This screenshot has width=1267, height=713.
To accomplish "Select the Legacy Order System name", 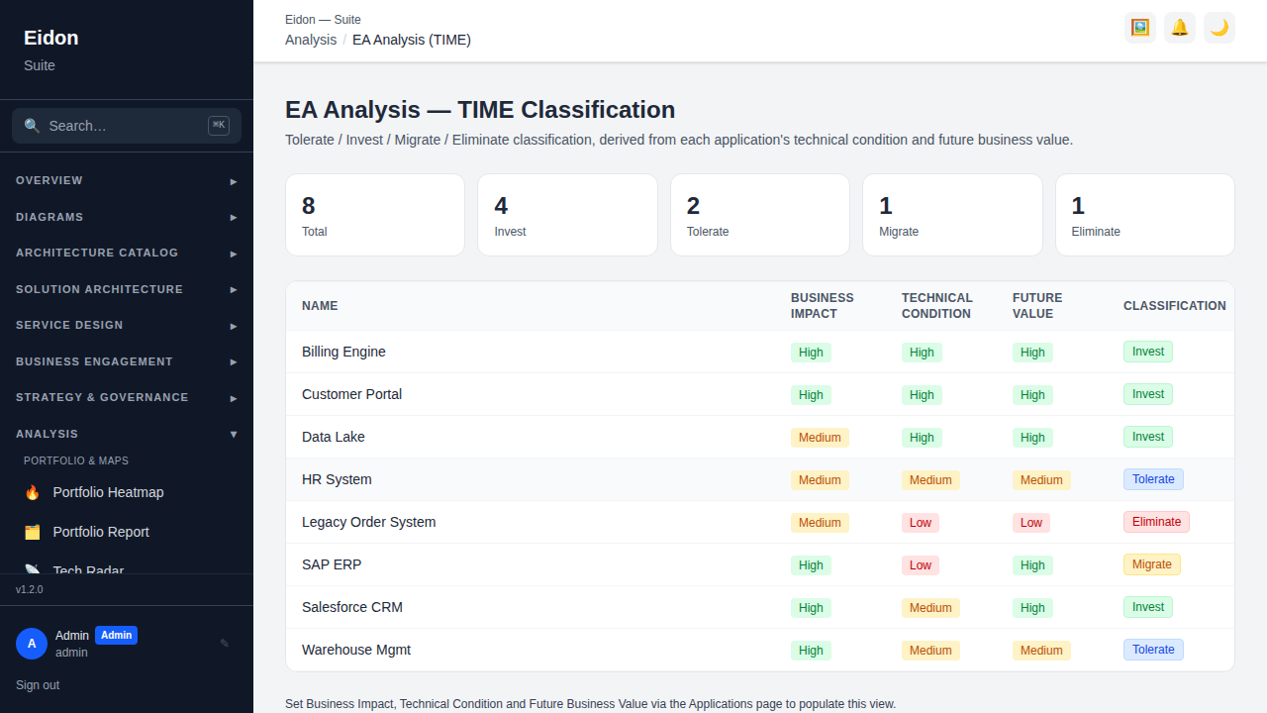I will tap(368, 522).
